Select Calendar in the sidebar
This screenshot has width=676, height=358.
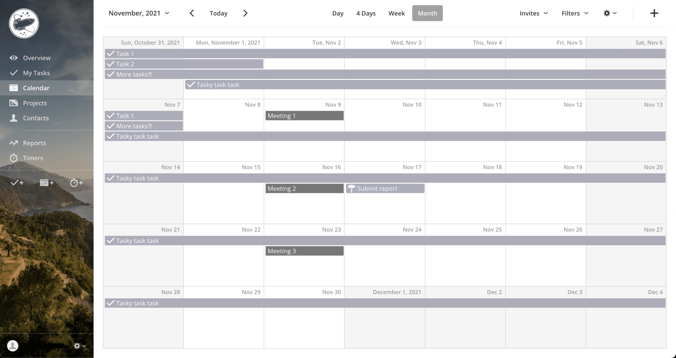(36, 88)
